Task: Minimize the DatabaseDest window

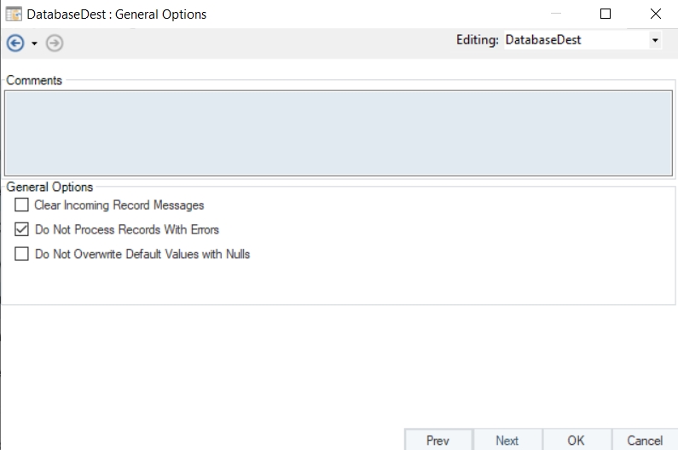Action: tap(556, 14)
